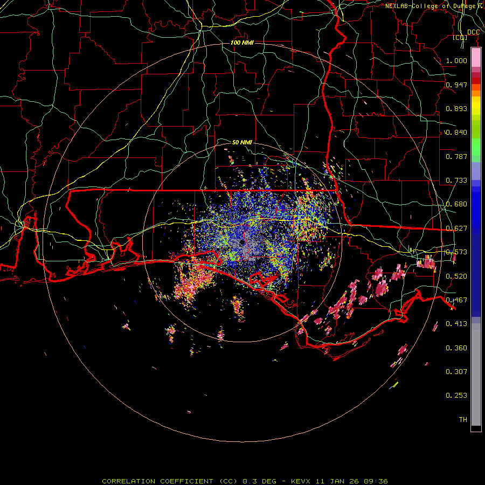
Task: Select the 0.893 scale value
Action: [x=456, y=108]
